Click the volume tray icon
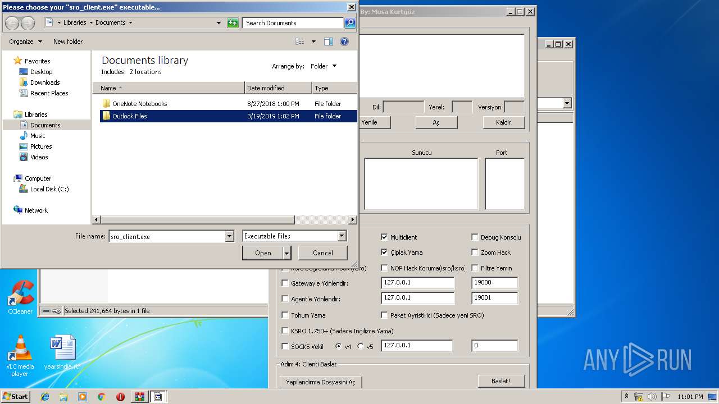The image size is (719, 404). [x=652, y=397]
